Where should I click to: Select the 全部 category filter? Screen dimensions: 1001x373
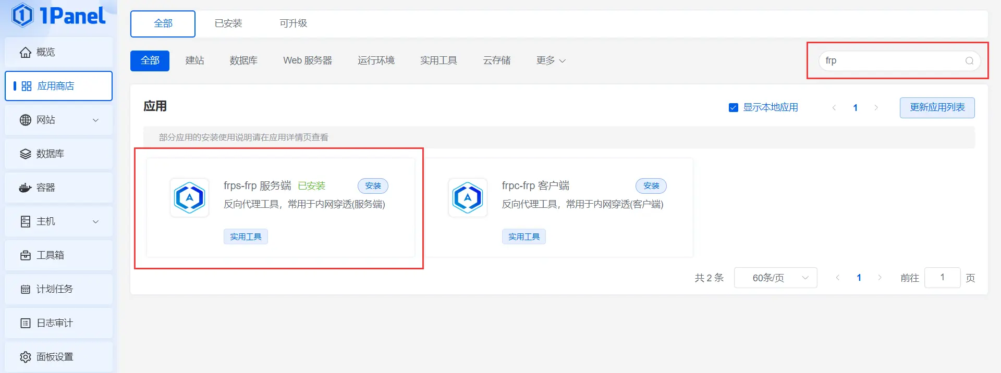tap(150, 60)
